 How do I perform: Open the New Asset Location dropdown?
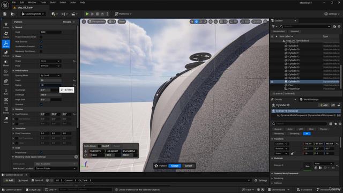(x=56, y=168)
